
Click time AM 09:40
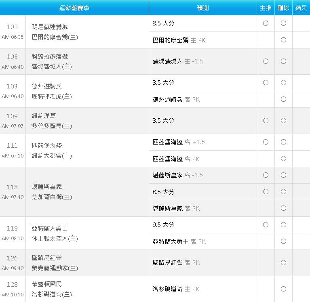point(13,268)
